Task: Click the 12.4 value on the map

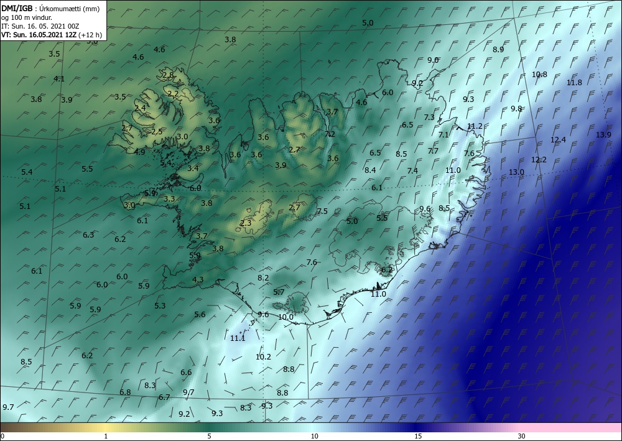Action: pos(558,139)
